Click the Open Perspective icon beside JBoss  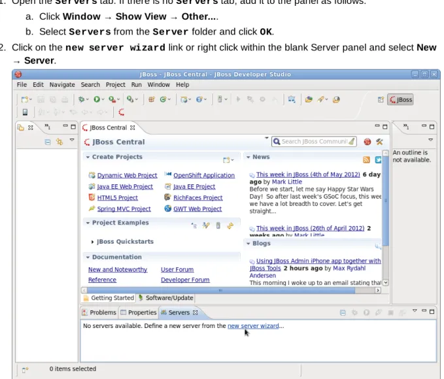[x=381, y=99]
